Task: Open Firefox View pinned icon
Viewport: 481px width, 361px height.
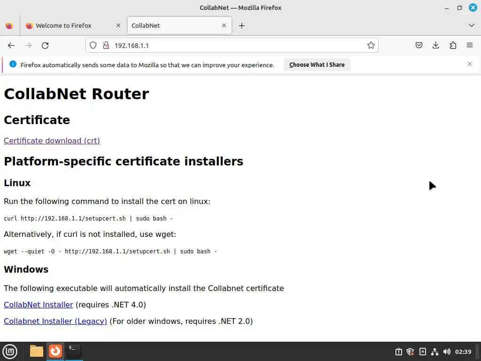Action: click(9, 25)
